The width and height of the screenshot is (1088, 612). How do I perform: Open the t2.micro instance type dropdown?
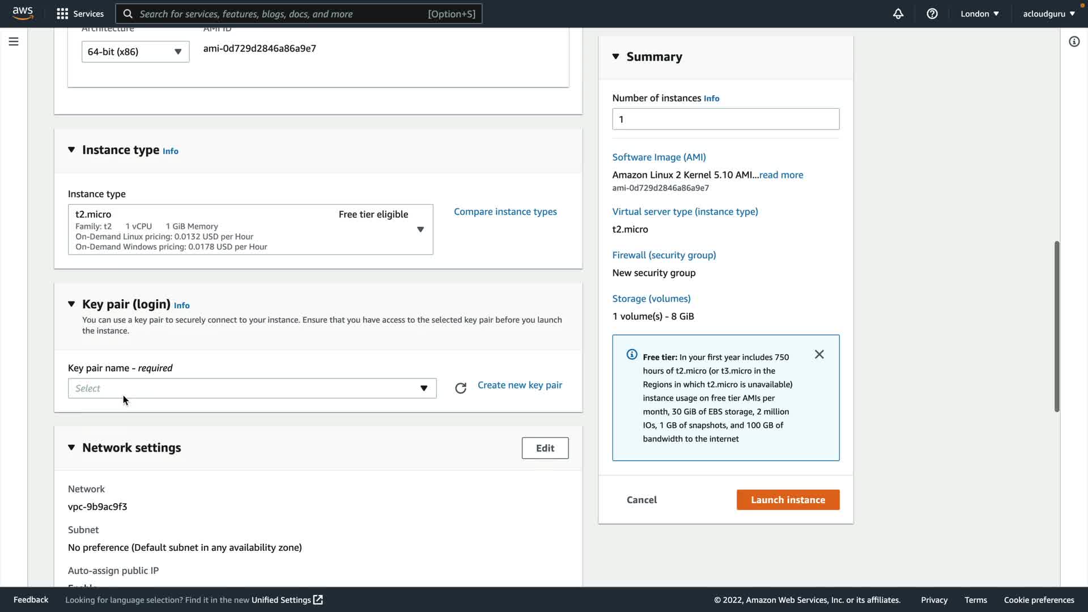(x=250, y=229)
